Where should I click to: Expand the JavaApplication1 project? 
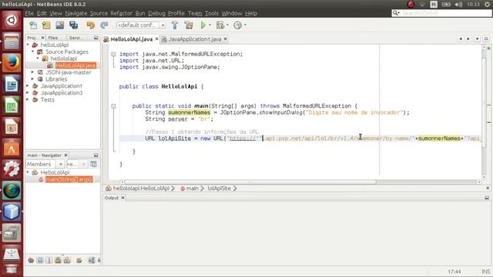[28, 86]
